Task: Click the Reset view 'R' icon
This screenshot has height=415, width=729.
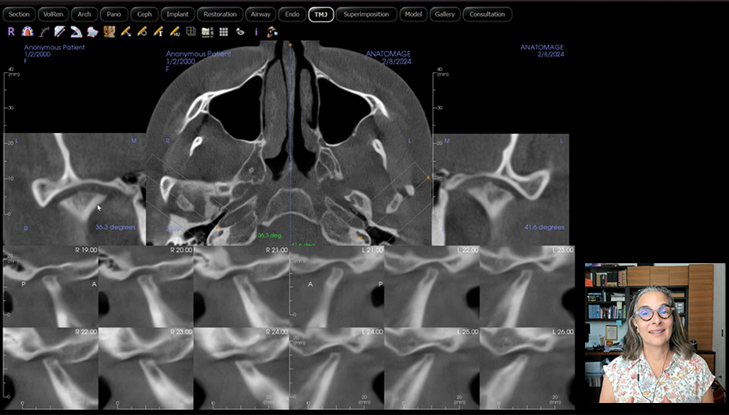Action: (11, 32)
